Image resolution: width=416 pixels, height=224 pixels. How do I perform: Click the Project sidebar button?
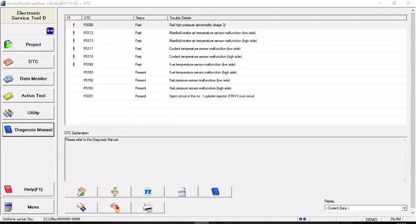tap(28, 45)
